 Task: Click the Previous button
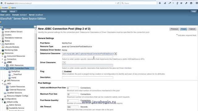pyautogui.click(x=174, y=29)
